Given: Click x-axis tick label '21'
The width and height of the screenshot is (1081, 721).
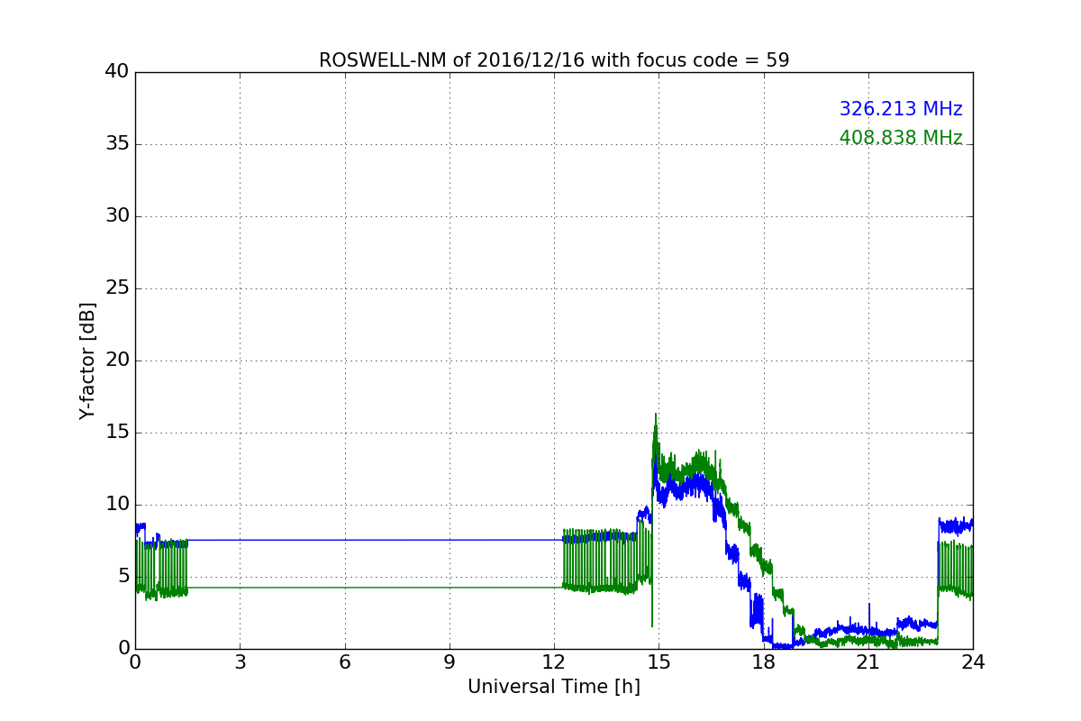Looking at the screenshot, I should click(868, 662).
